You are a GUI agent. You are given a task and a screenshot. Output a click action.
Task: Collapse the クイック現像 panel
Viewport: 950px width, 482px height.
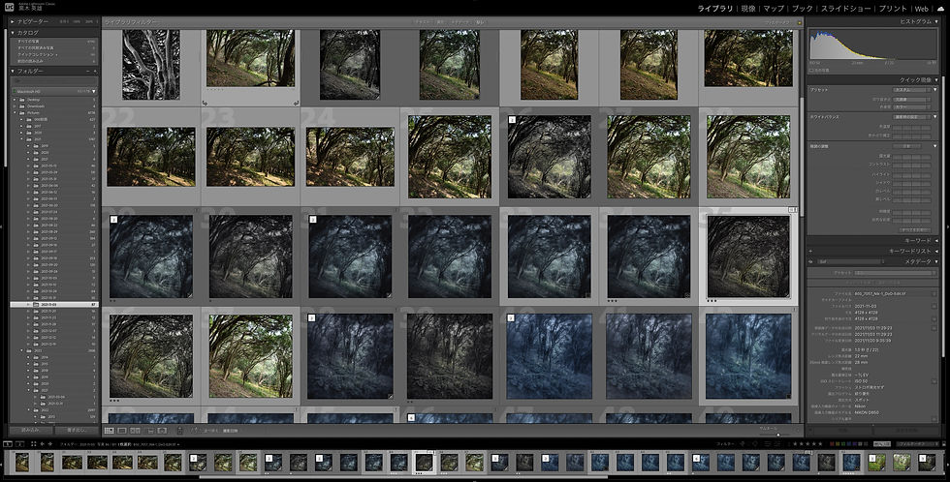coord(936,79)
